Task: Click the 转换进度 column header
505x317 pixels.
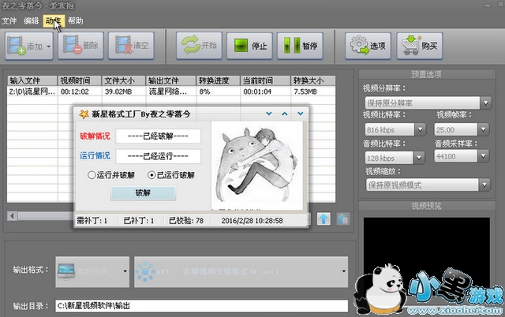Action: pos(218,80)
